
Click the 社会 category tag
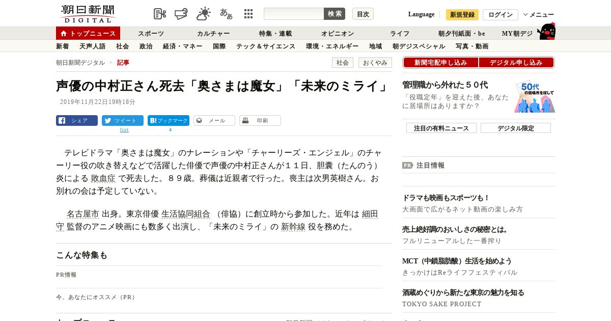(343, 63)
